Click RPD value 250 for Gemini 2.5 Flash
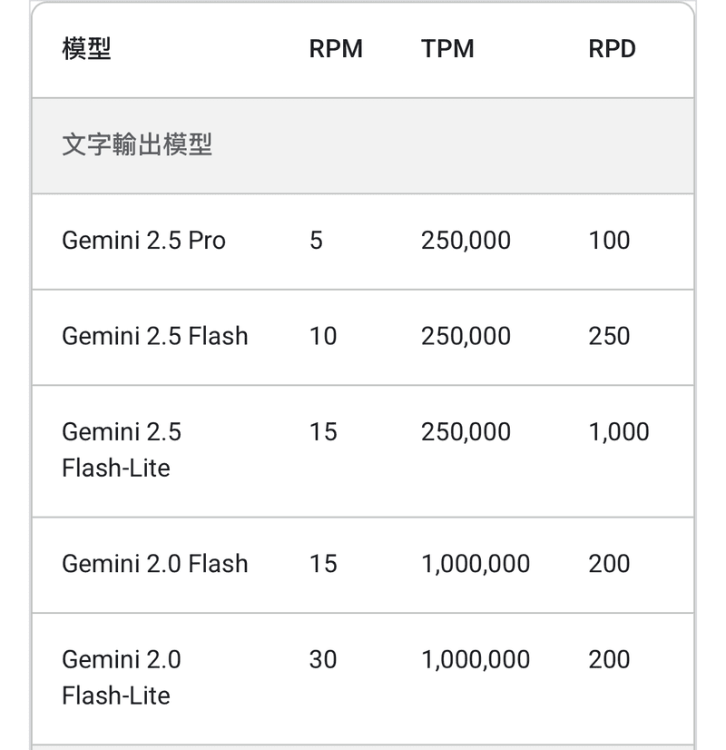The width and height of the screenshot is (726, 750). 609,336
